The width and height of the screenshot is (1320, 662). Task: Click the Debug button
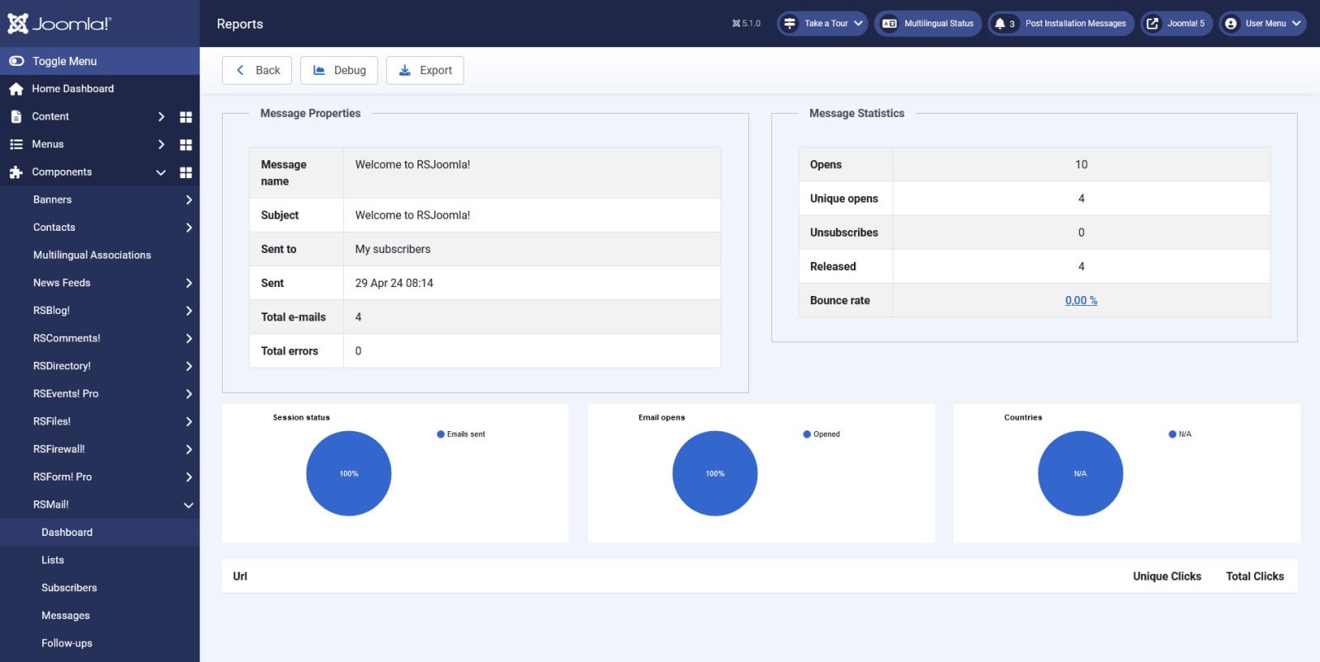pos(339,70)
